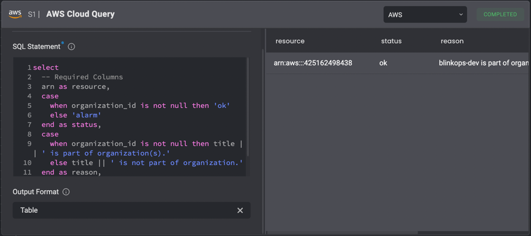Click the 'arn as resource,' code line
The height and width of the screenshot is (236, 531).
76,86
